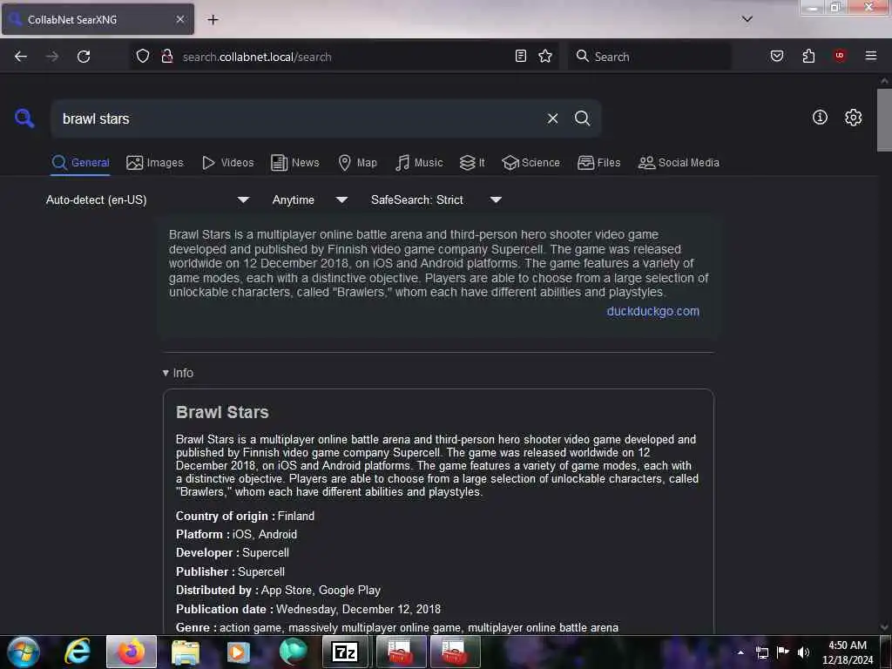Open SafeSearch: Strict dropdown
This screenshot has width=892, height=669.
pyautogui.click(x=436, y=199)
